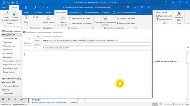This screenshot has width=190, height=106.
Task: Open Кнопки голосования voting buttons menu
Action: click(x=62, y=21)
